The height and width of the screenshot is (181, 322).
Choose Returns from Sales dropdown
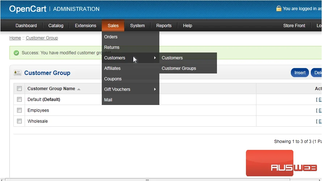[x=130, y=47]
